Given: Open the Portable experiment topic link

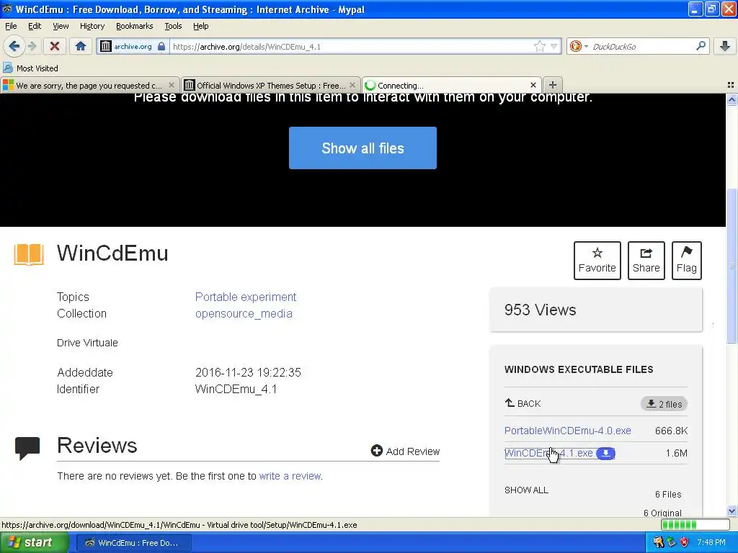Looking at the screenshot, I should [x=246, y=297].
